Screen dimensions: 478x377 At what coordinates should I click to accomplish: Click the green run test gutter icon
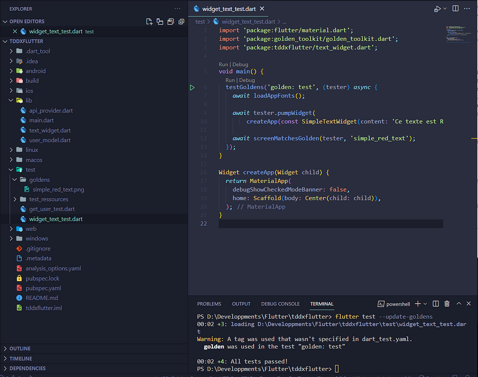point(192,88)
